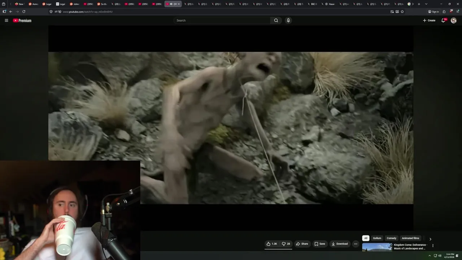This screenshot has height=260, width=462.
Task: List all tabs dropdown arrow
Action: tap(426, 4)
